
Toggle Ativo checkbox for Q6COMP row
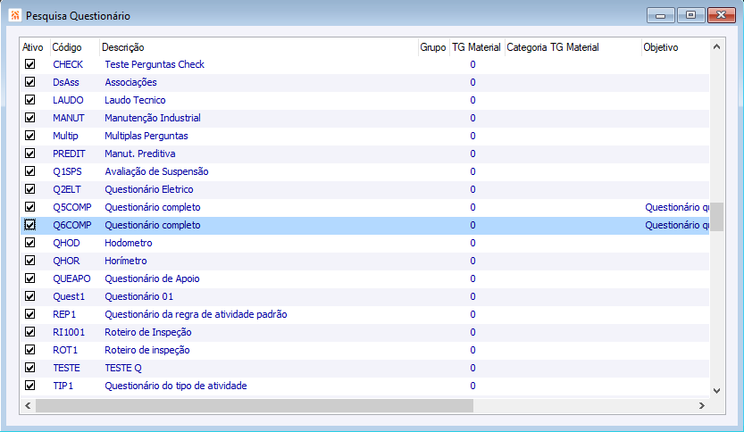29,225
